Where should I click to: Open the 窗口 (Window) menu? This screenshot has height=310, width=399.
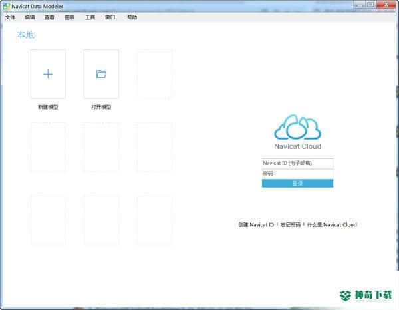coord(110,17)
